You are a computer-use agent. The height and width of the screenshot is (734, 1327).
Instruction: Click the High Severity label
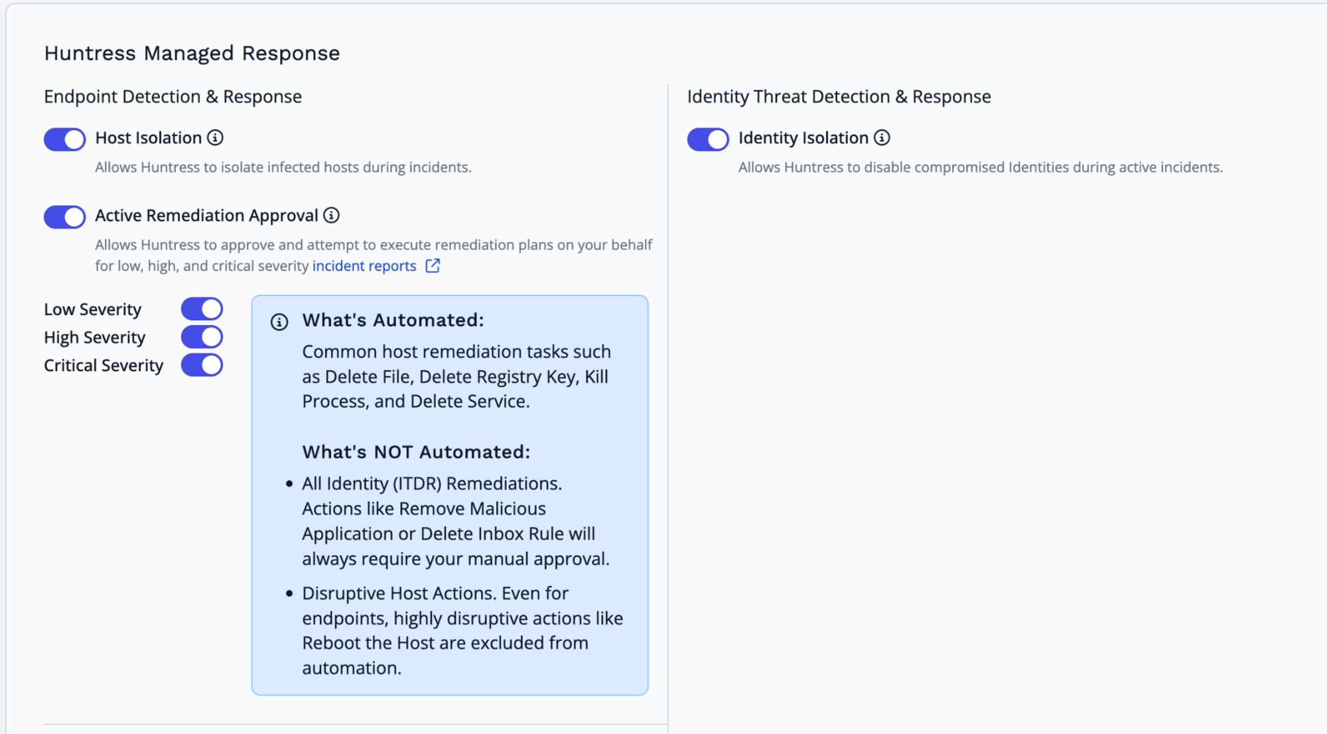95,337
